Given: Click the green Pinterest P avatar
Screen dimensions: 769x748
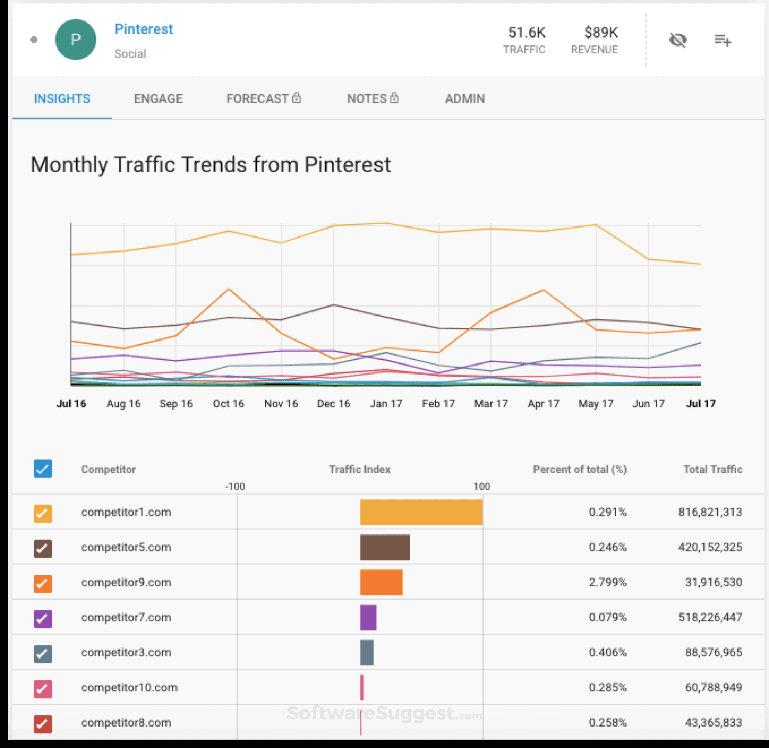Looking at the screenshot, I should [76, 40].
